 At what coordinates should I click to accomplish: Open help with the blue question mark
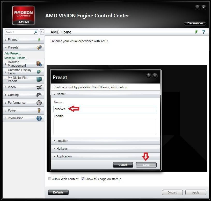[203, 32]
